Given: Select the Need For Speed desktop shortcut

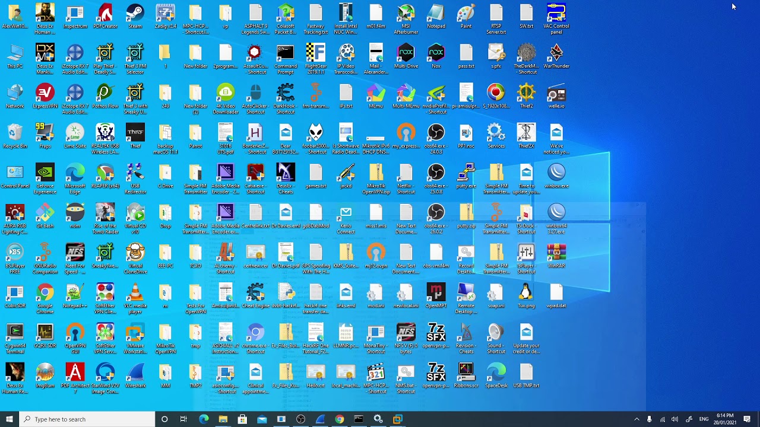Looking at the screenshot, I should (x=75, y=259).
